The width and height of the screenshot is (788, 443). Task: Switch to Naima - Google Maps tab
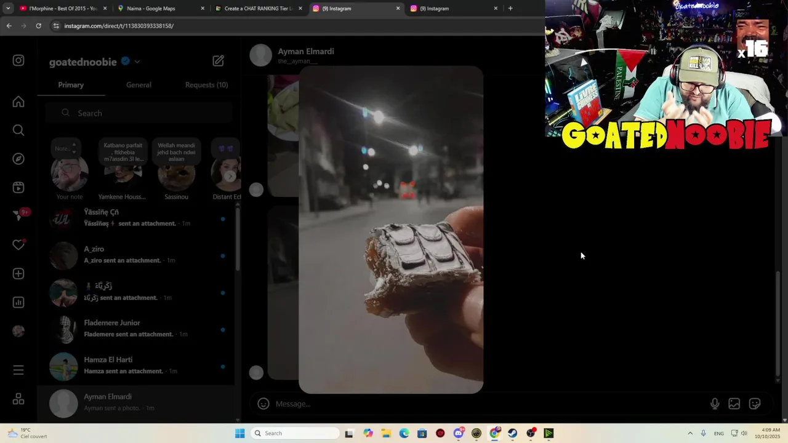click(160, 9)
